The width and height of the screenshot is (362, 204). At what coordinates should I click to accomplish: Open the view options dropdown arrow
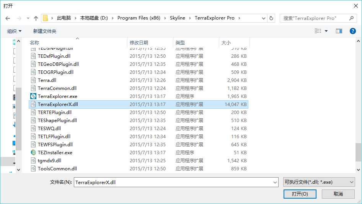click(x=326, y=31)
